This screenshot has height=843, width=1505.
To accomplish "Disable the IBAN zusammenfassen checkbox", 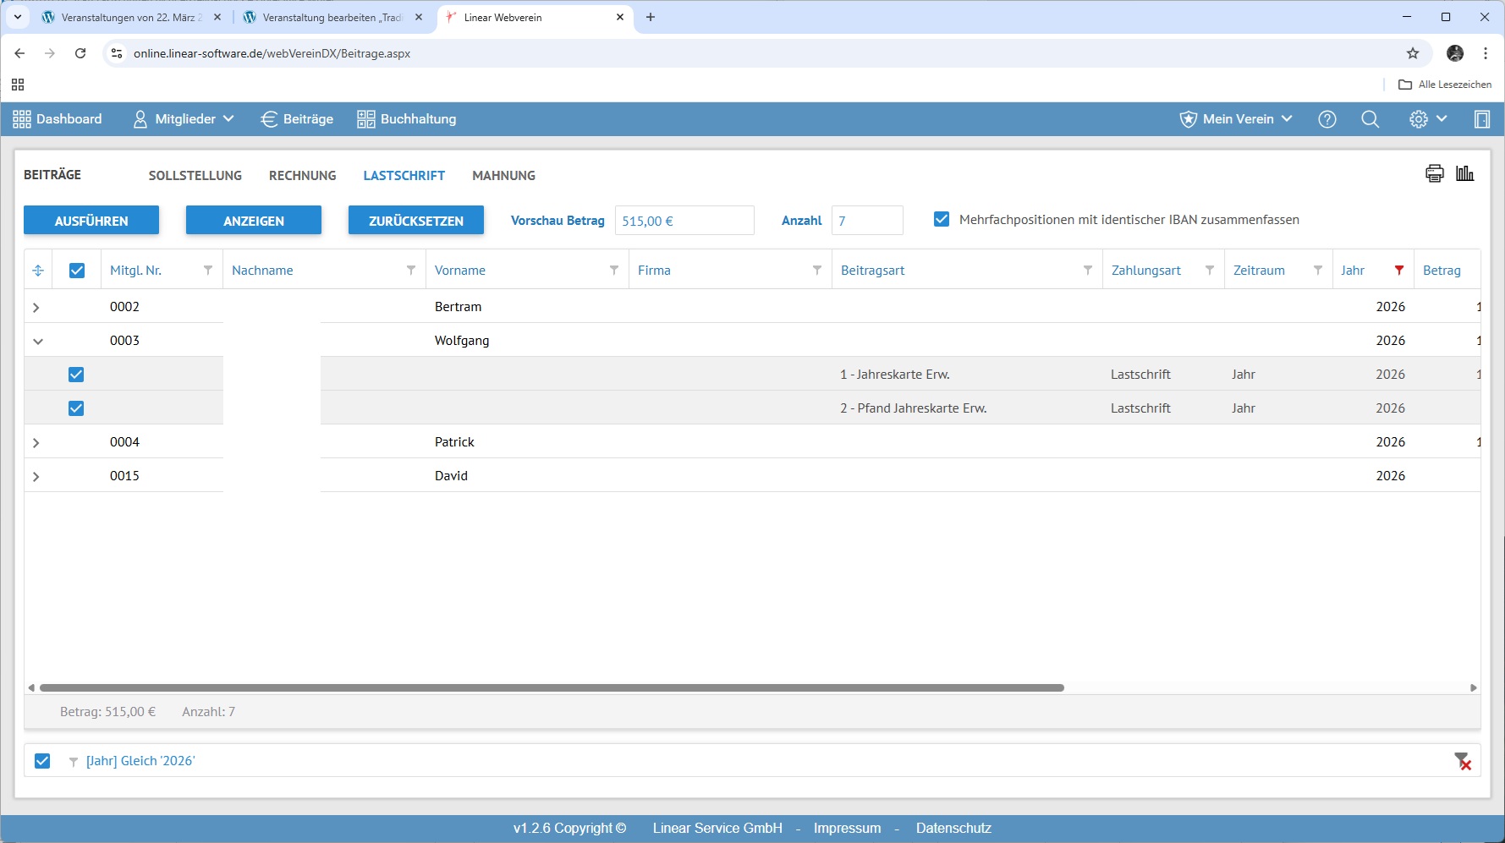I will coord(941,220).
